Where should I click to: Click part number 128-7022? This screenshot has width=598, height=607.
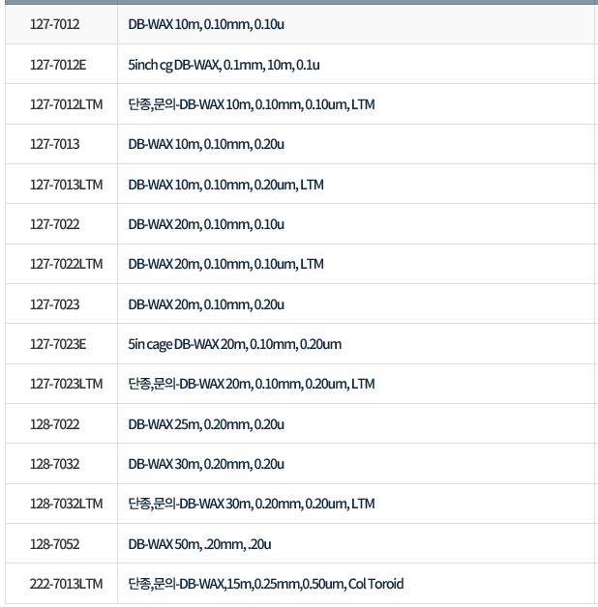pyautogui.click(x=55, y=424)
